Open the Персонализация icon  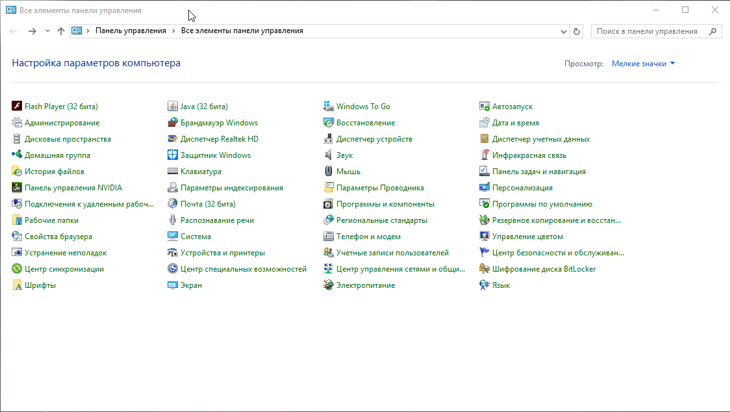point(485,187)
